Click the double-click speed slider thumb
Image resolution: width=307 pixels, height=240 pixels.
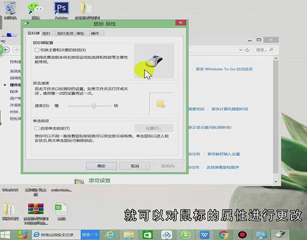[x=94, y=106]
